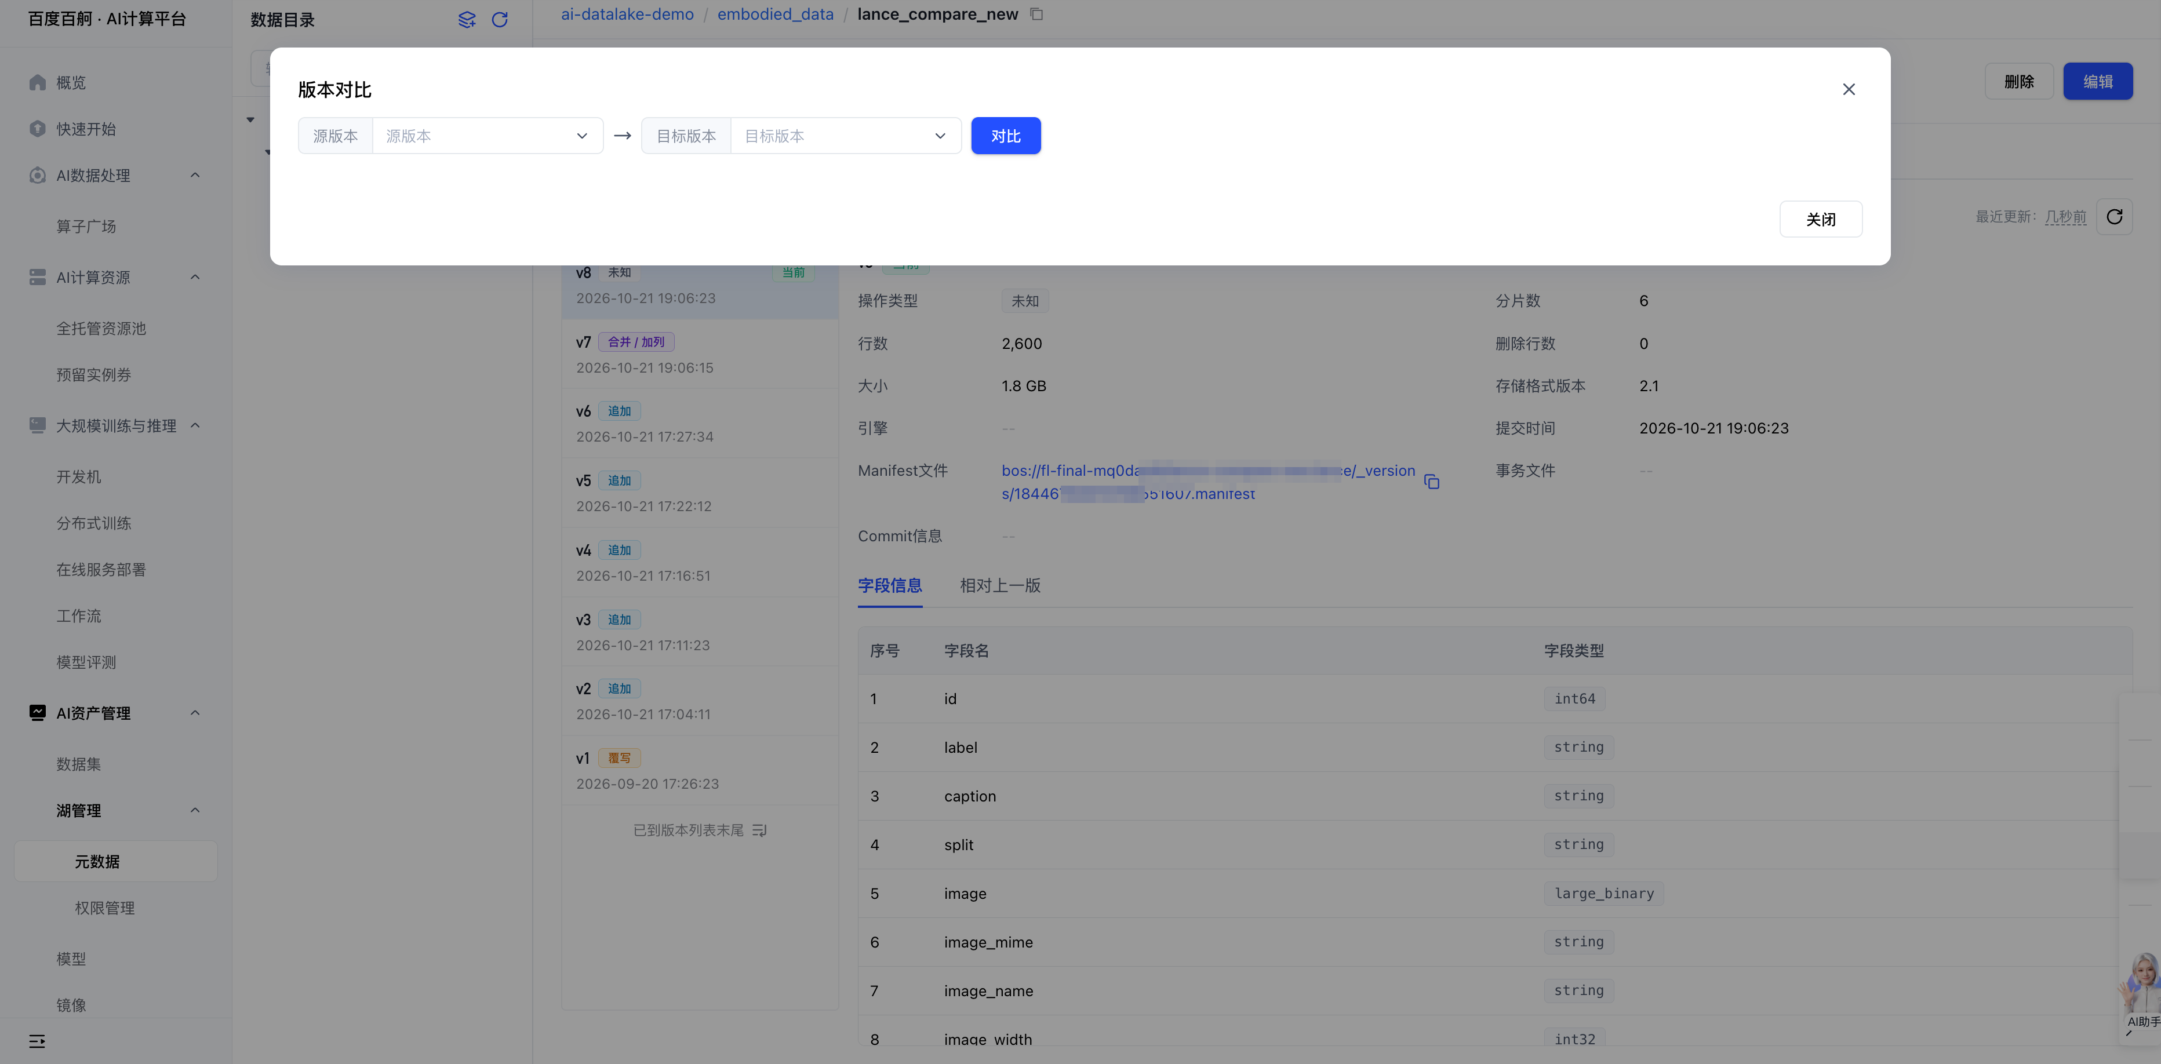Click the 编辑 edit button

[2097, 81]
